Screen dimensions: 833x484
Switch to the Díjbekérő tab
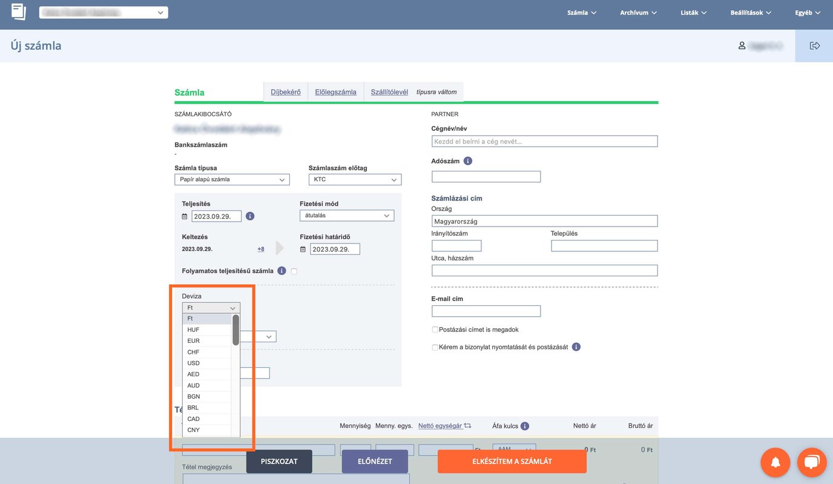pyautogui.click(x=285, y=92)
